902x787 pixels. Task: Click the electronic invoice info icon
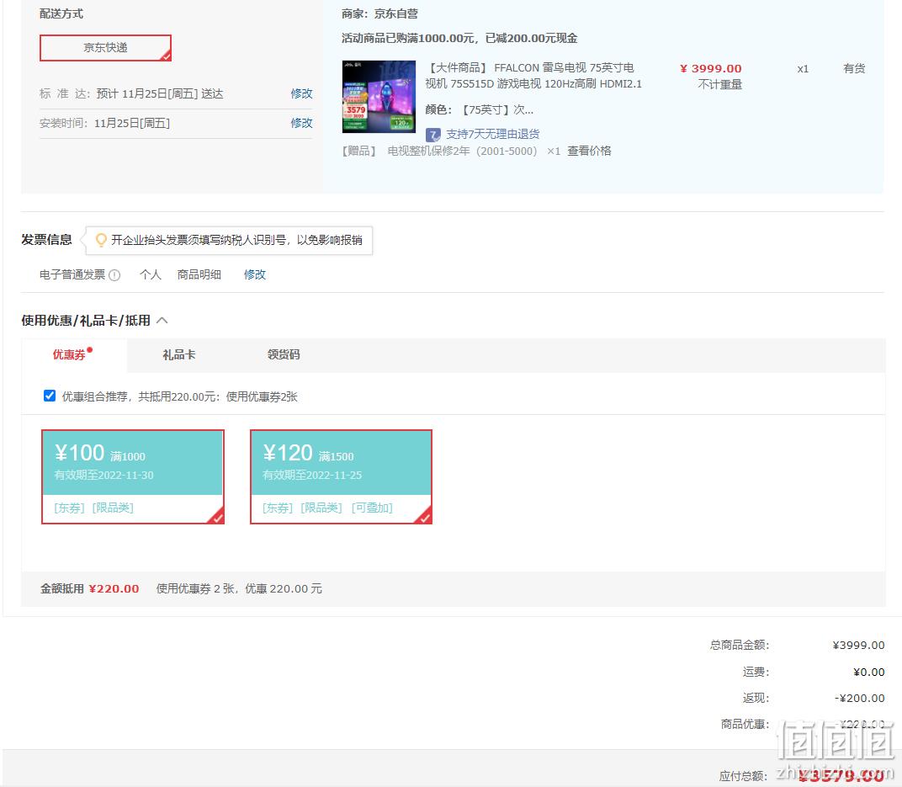pyautogui.click(x=114, y=275)
